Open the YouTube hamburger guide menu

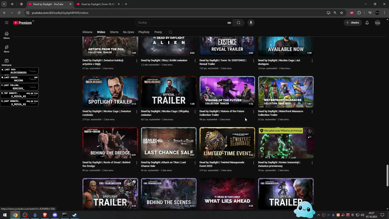coord(7,23)
